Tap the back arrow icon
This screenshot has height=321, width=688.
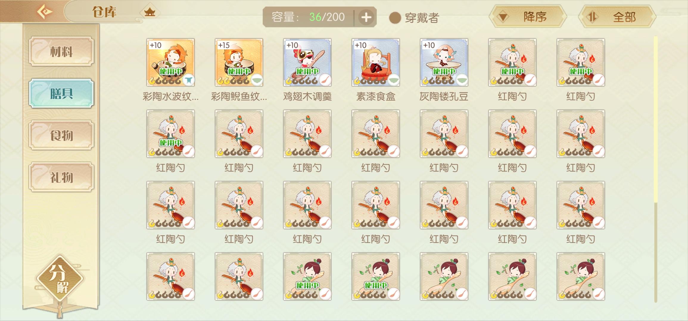(45, 12)
